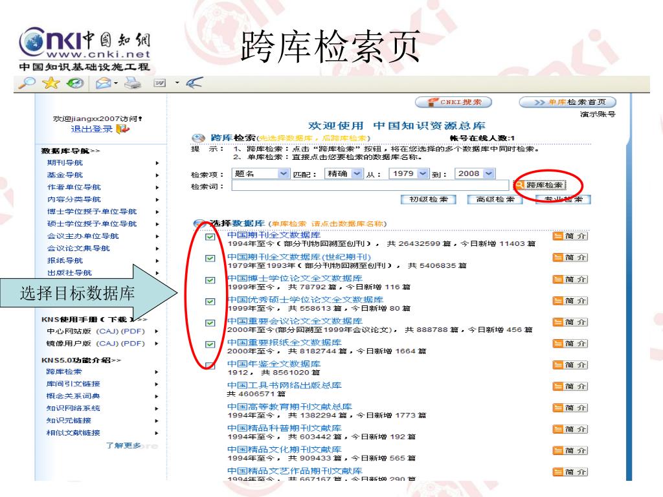
Task: Open 库间引文链接 sidebar item
Action: (73, 384)
